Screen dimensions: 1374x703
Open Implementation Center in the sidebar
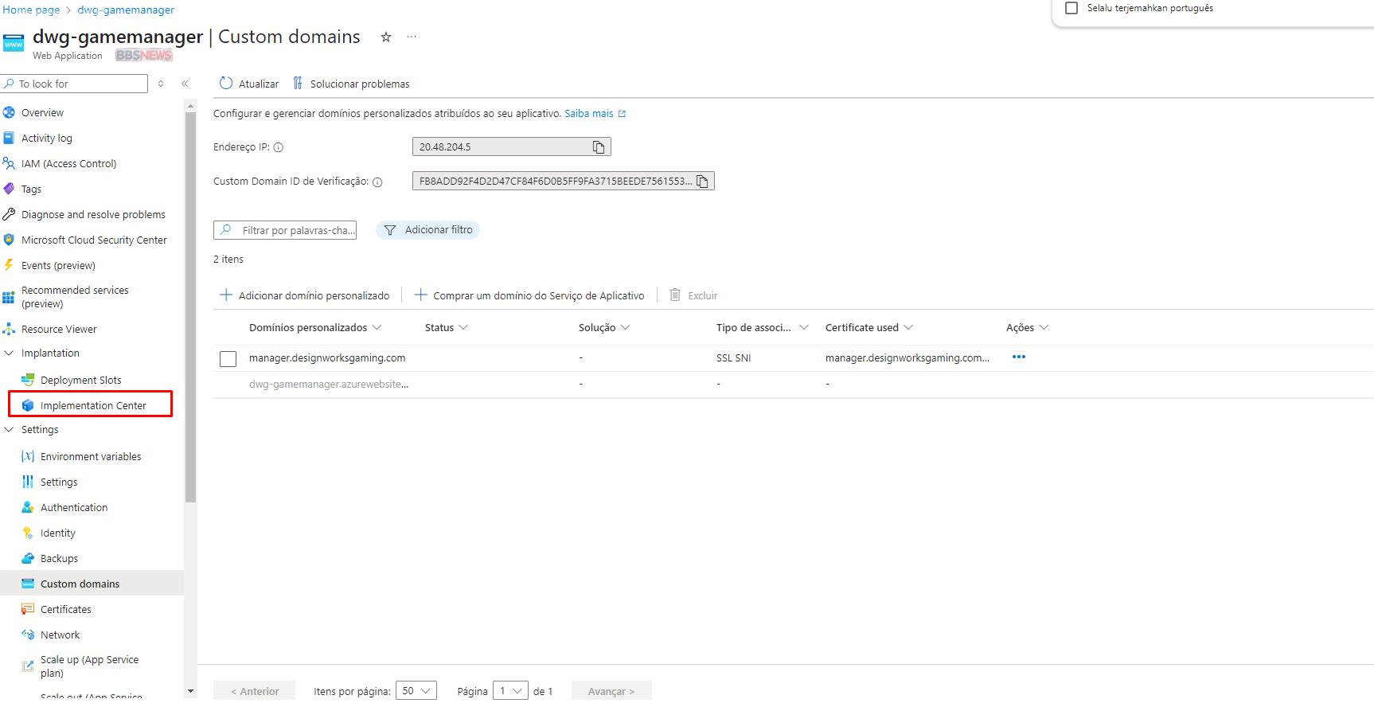(x=93, y=405)
